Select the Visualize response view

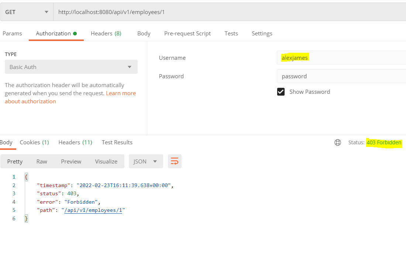(106, 161)
